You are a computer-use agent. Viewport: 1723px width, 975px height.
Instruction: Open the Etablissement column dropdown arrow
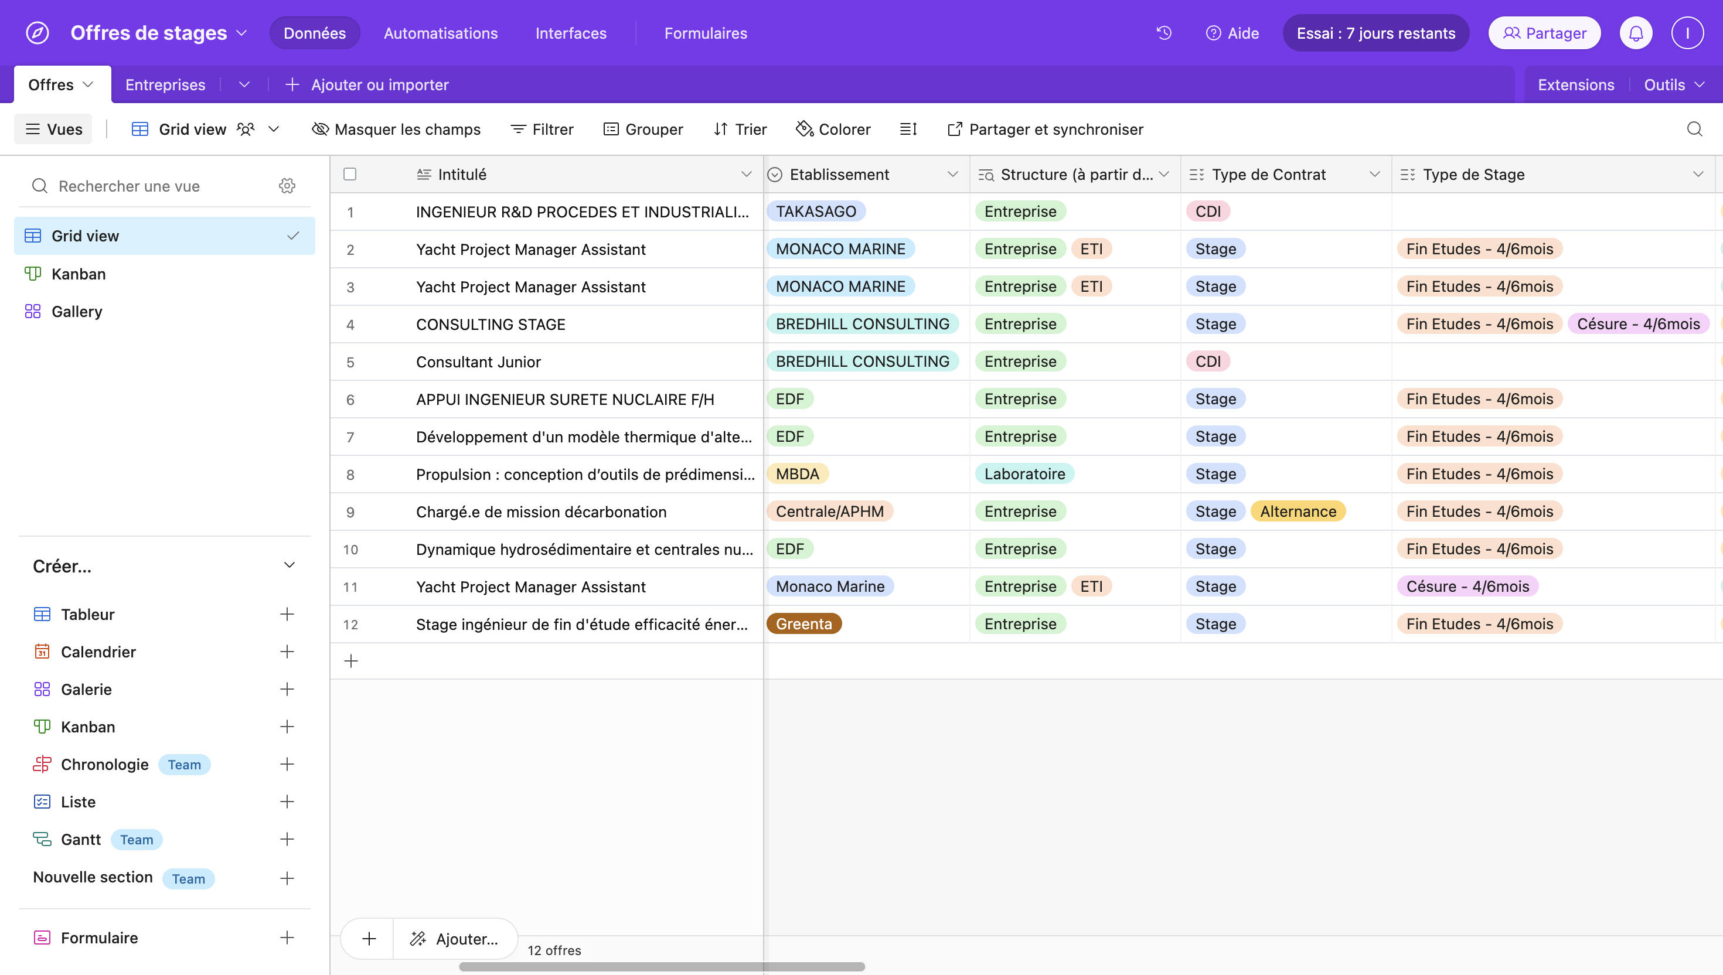point(952,174)
